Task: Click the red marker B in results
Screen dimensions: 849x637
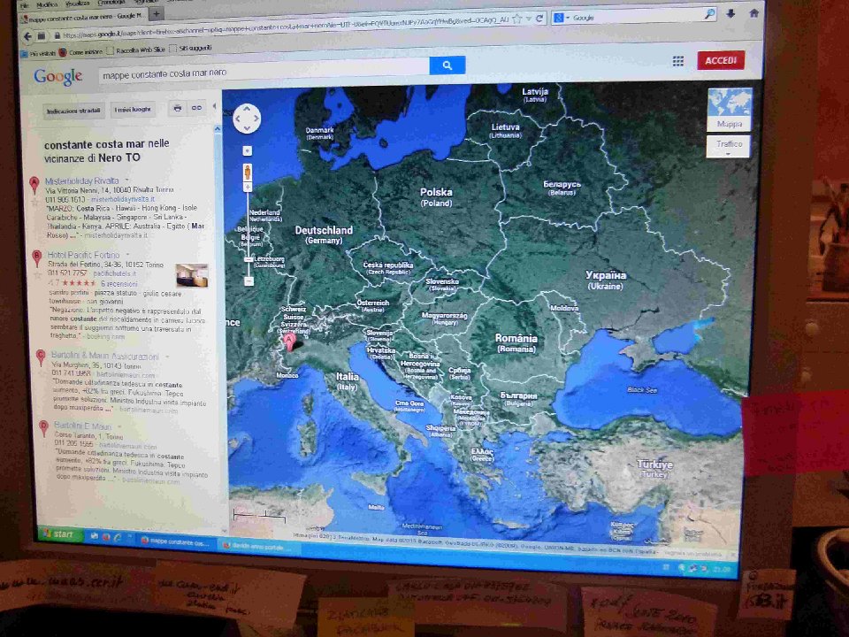Action: click(x=36, y=257)
